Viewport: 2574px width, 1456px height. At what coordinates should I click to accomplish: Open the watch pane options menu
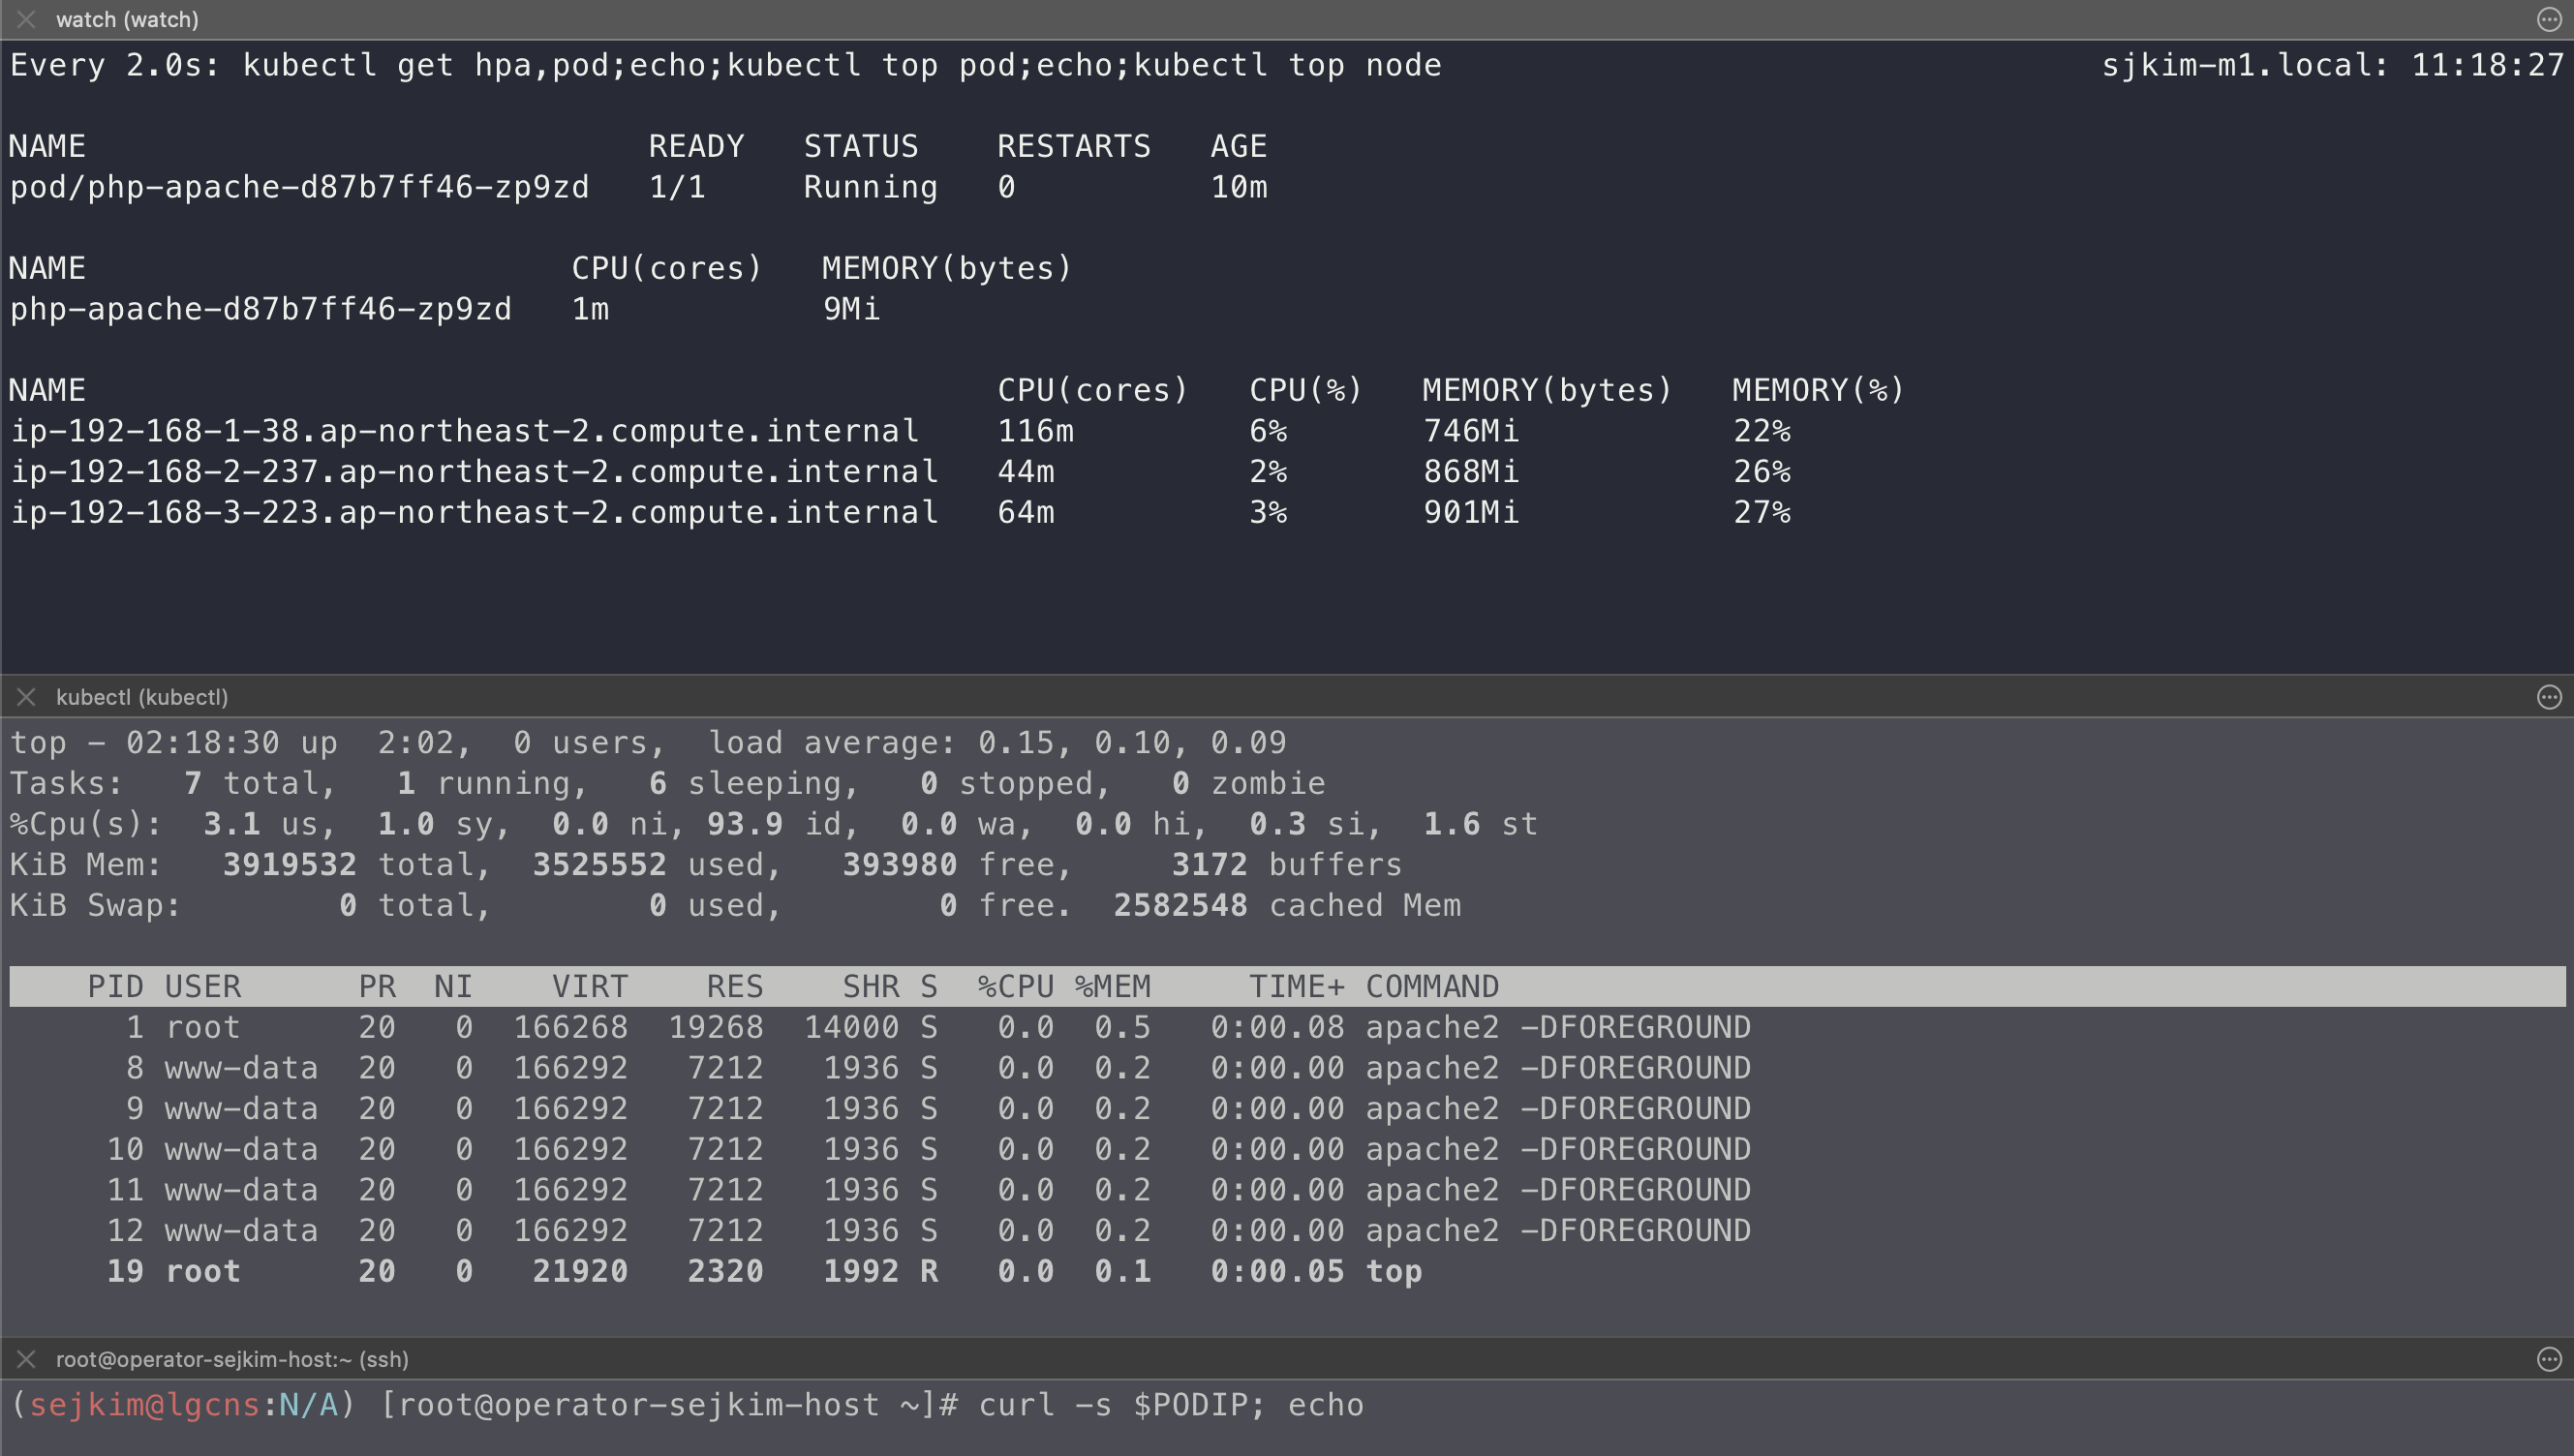point(2549,19)
